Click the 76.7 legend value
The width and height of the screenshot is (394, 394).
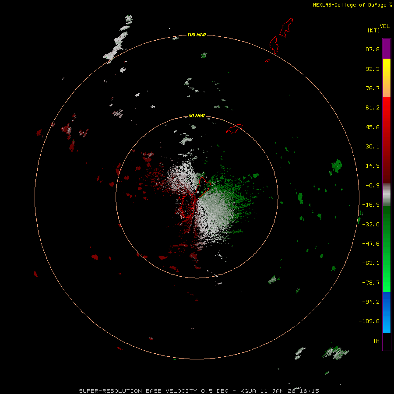(373, 88)
